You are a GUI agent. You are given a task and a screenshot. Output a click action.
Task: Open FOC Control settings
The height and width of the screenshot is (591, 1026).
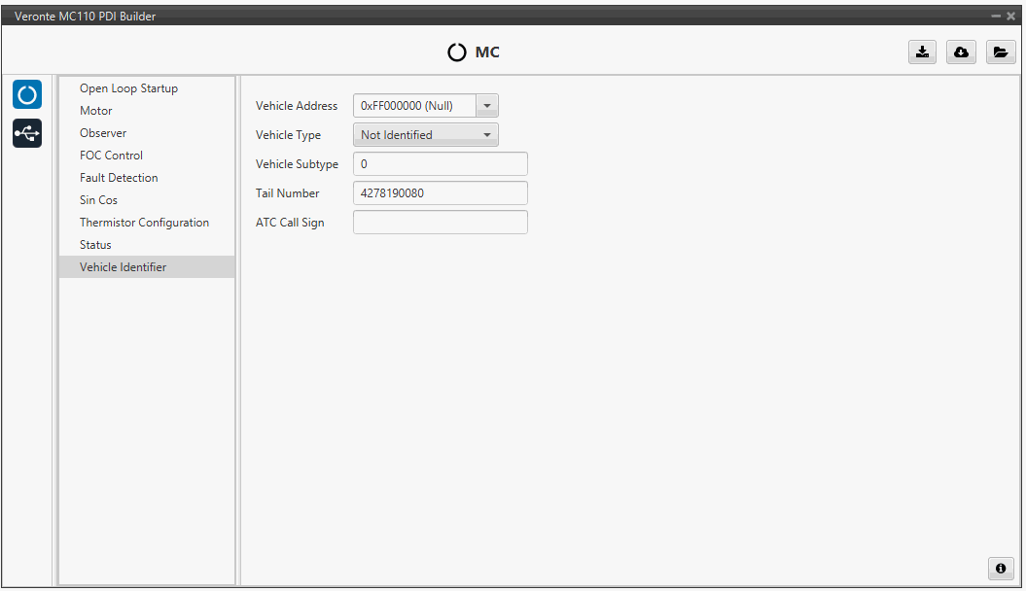click(111, 156)
